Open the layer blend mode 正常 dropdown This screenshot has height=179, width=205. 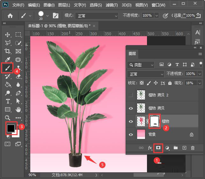[145, 74]
